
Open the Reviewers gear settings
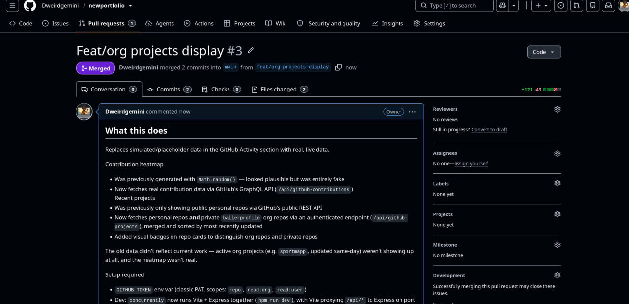tap(557, 109)
